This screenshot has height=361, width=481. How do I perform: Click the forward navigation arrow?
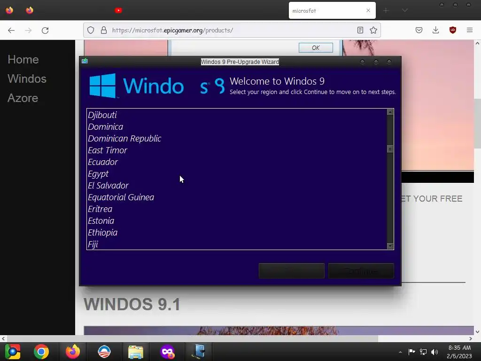(x=28, y=30)
